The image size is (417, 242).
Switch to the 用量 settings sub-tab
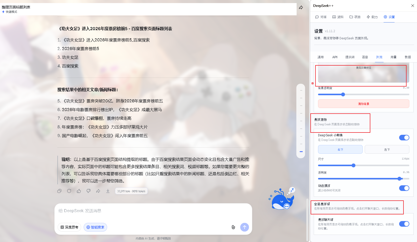click(x=394, y=57)
